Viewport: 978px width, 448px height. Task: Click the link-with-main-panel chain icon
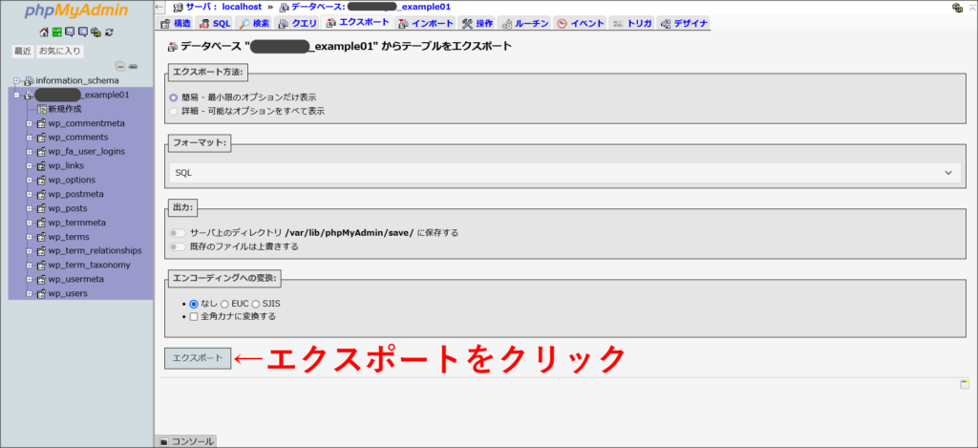tap(133, 66)
